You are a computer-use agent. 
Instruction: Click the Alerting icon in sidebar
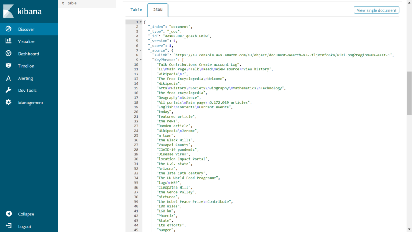click(8, 78)
